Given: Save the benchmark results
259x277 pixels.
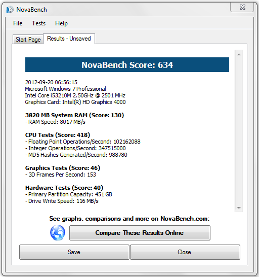Looking at the screenshot, I should click(74, 252).
